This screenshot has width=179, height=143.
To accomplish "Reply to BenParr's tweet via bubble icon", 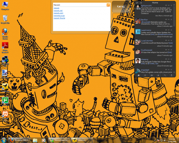I will [166, 19].
